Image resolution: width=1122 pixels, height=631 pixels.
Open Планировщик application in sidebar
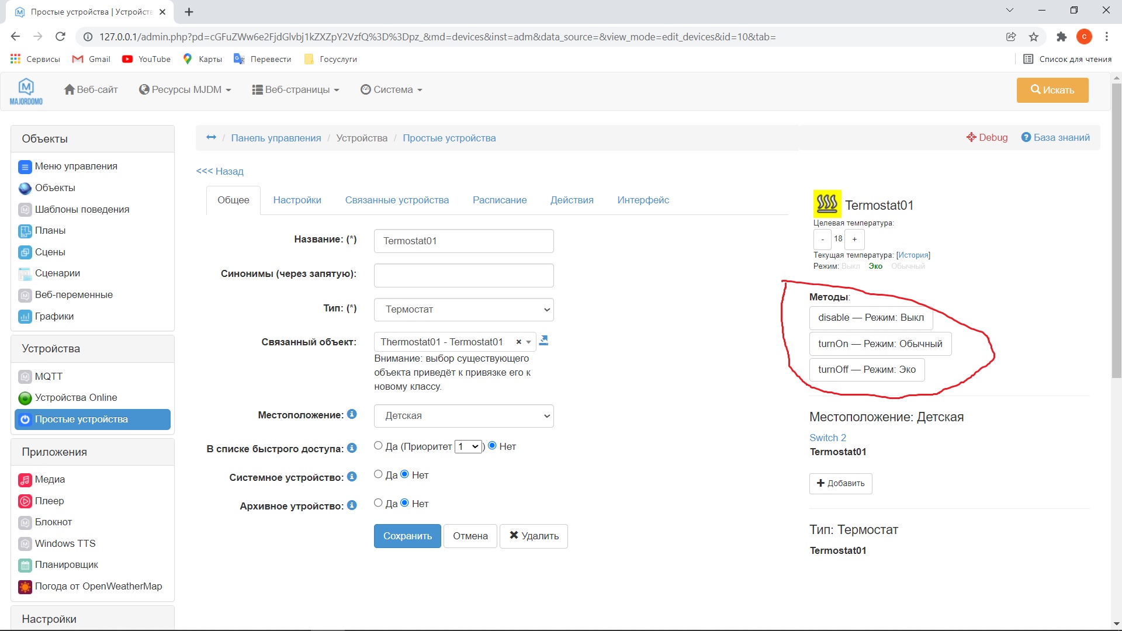click(66, 564)
